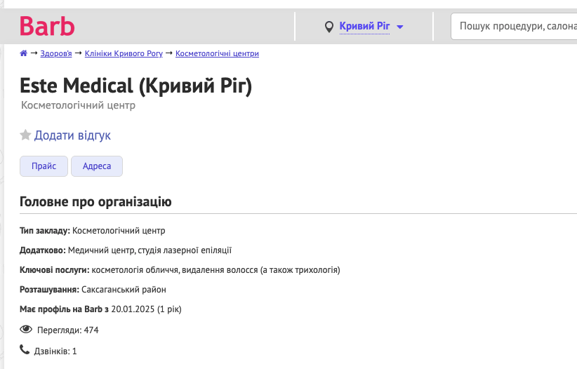Viewport: 577px width, 369px height.
Task: Open the Кривий Ріг city selector
Action: pyautogui.click(x=364, y=27)
